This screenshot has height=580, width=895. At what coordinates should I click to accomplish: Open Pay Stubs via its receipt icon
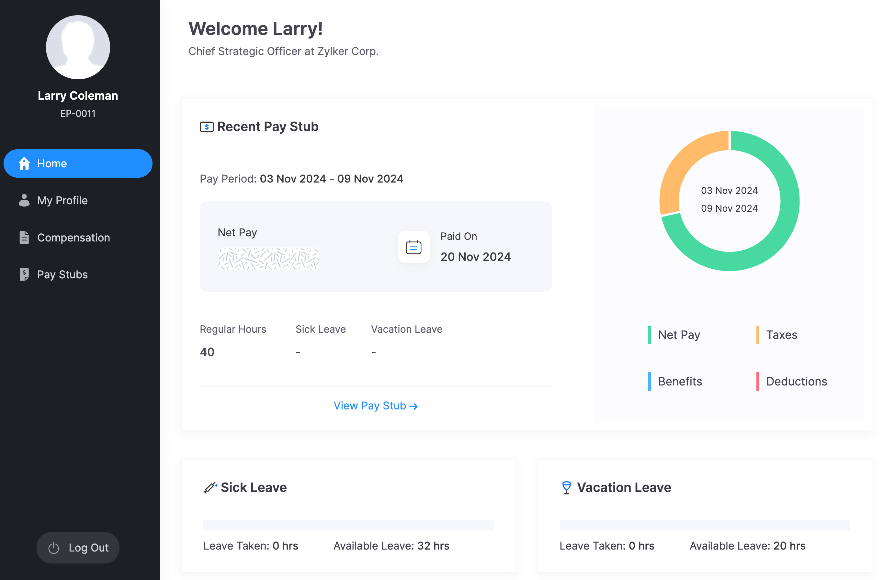point(24,274)
